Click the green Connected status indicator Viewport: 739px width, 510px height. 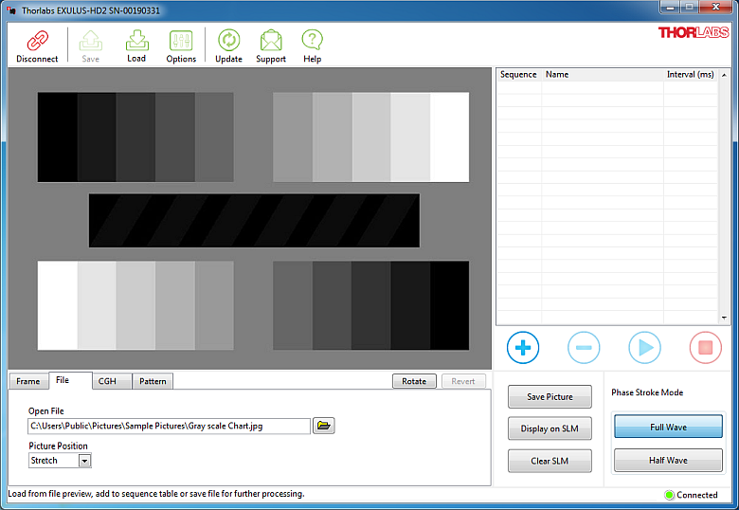[669, 495]
